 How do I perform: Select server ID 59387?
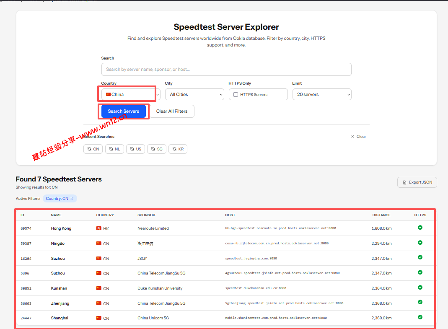[x=26, y=244]
